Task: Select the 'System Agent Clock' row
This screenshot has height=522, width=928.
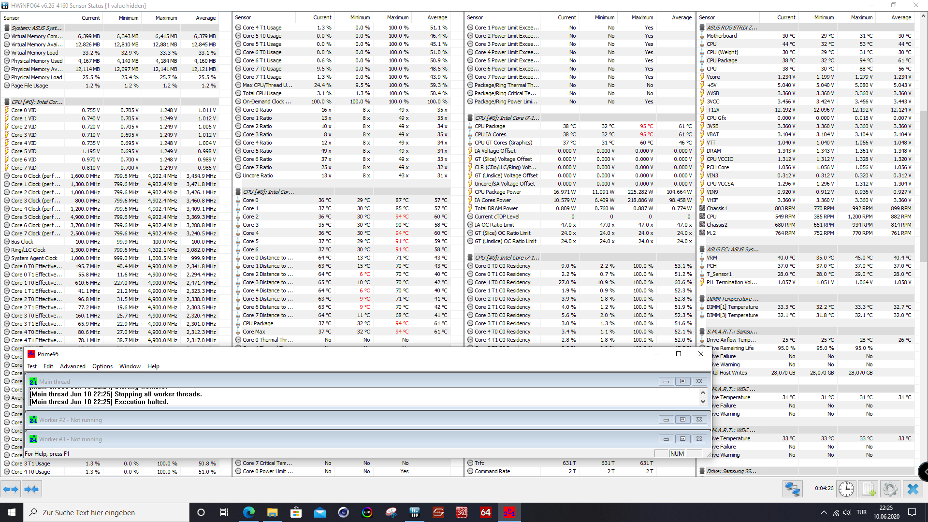Action: tap(111, 258)
